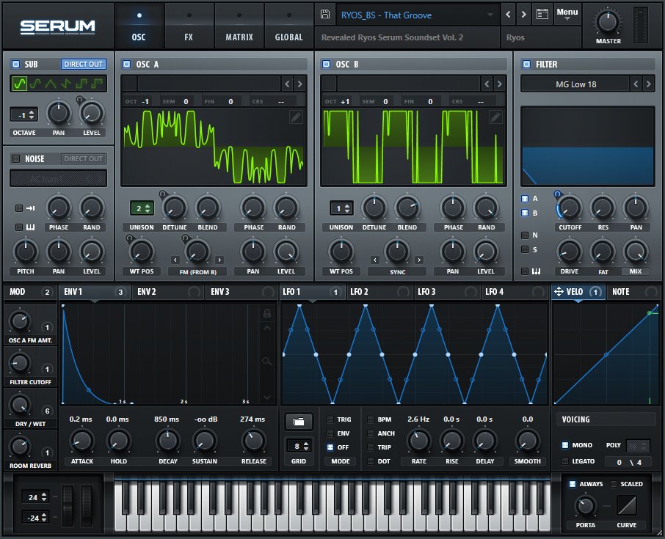
Task: Click the envelope lock icon
Action: [266, 313]
